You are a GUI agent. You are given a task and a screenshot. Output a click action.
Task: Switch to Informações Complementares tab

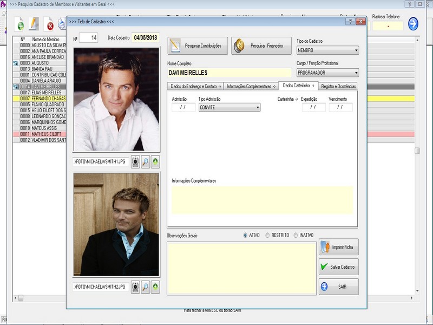pos(251,87)
